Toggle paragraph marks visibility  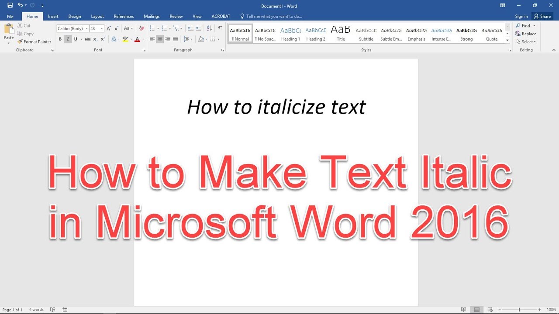click(220, 28)
